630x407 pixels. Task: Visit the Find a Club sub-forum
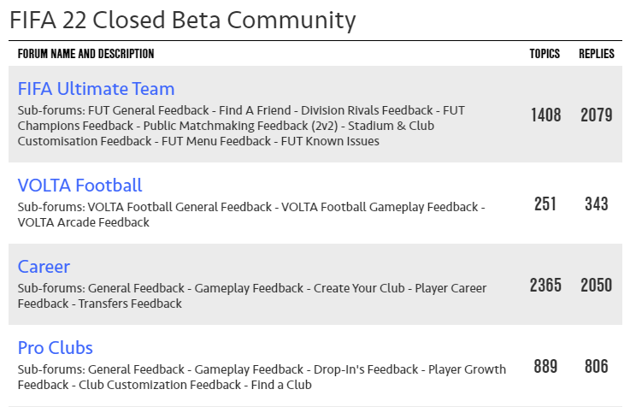tap(281, 385)
